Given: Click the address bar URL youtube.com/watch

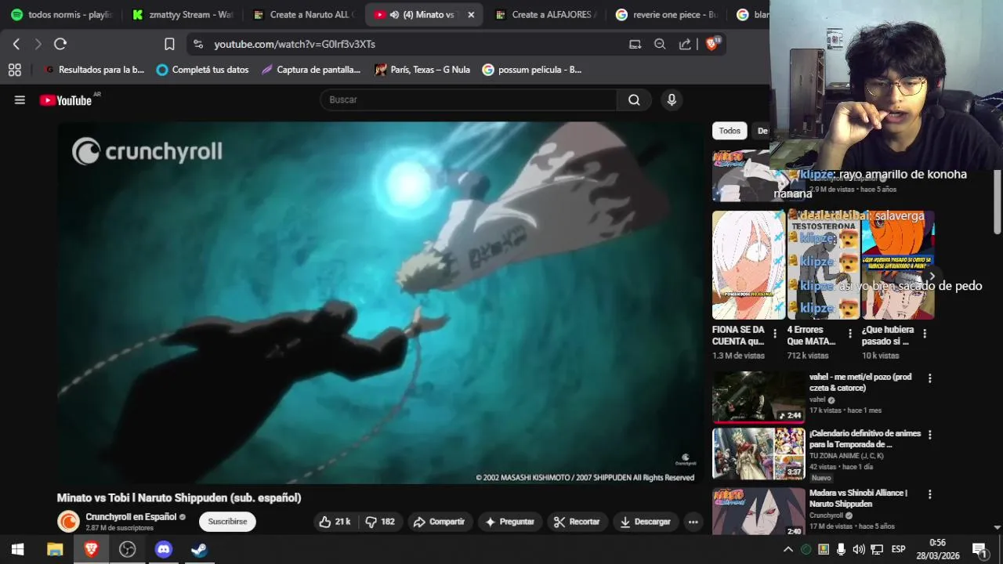Looking at the screenshot, I should tap(295, 45).
